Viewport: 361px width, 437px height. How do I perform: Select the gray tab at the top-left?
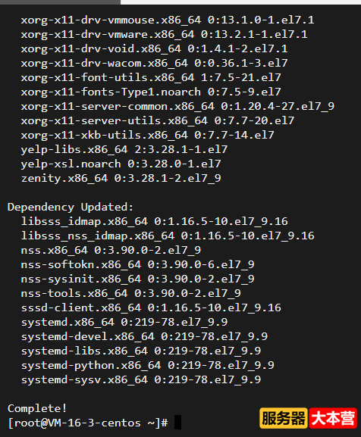60,2
